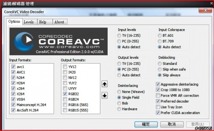
Task: Toggle lowercase h264 input format
Action: coord(13,78)
